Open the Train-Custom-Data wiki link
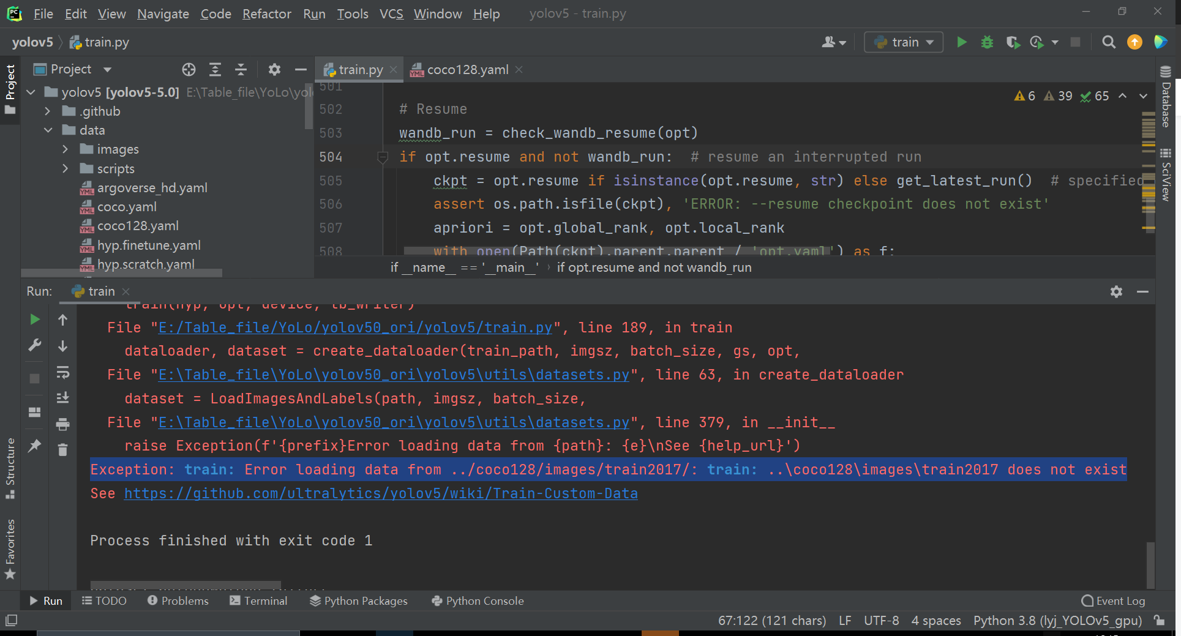 click(x=380, y=493)
